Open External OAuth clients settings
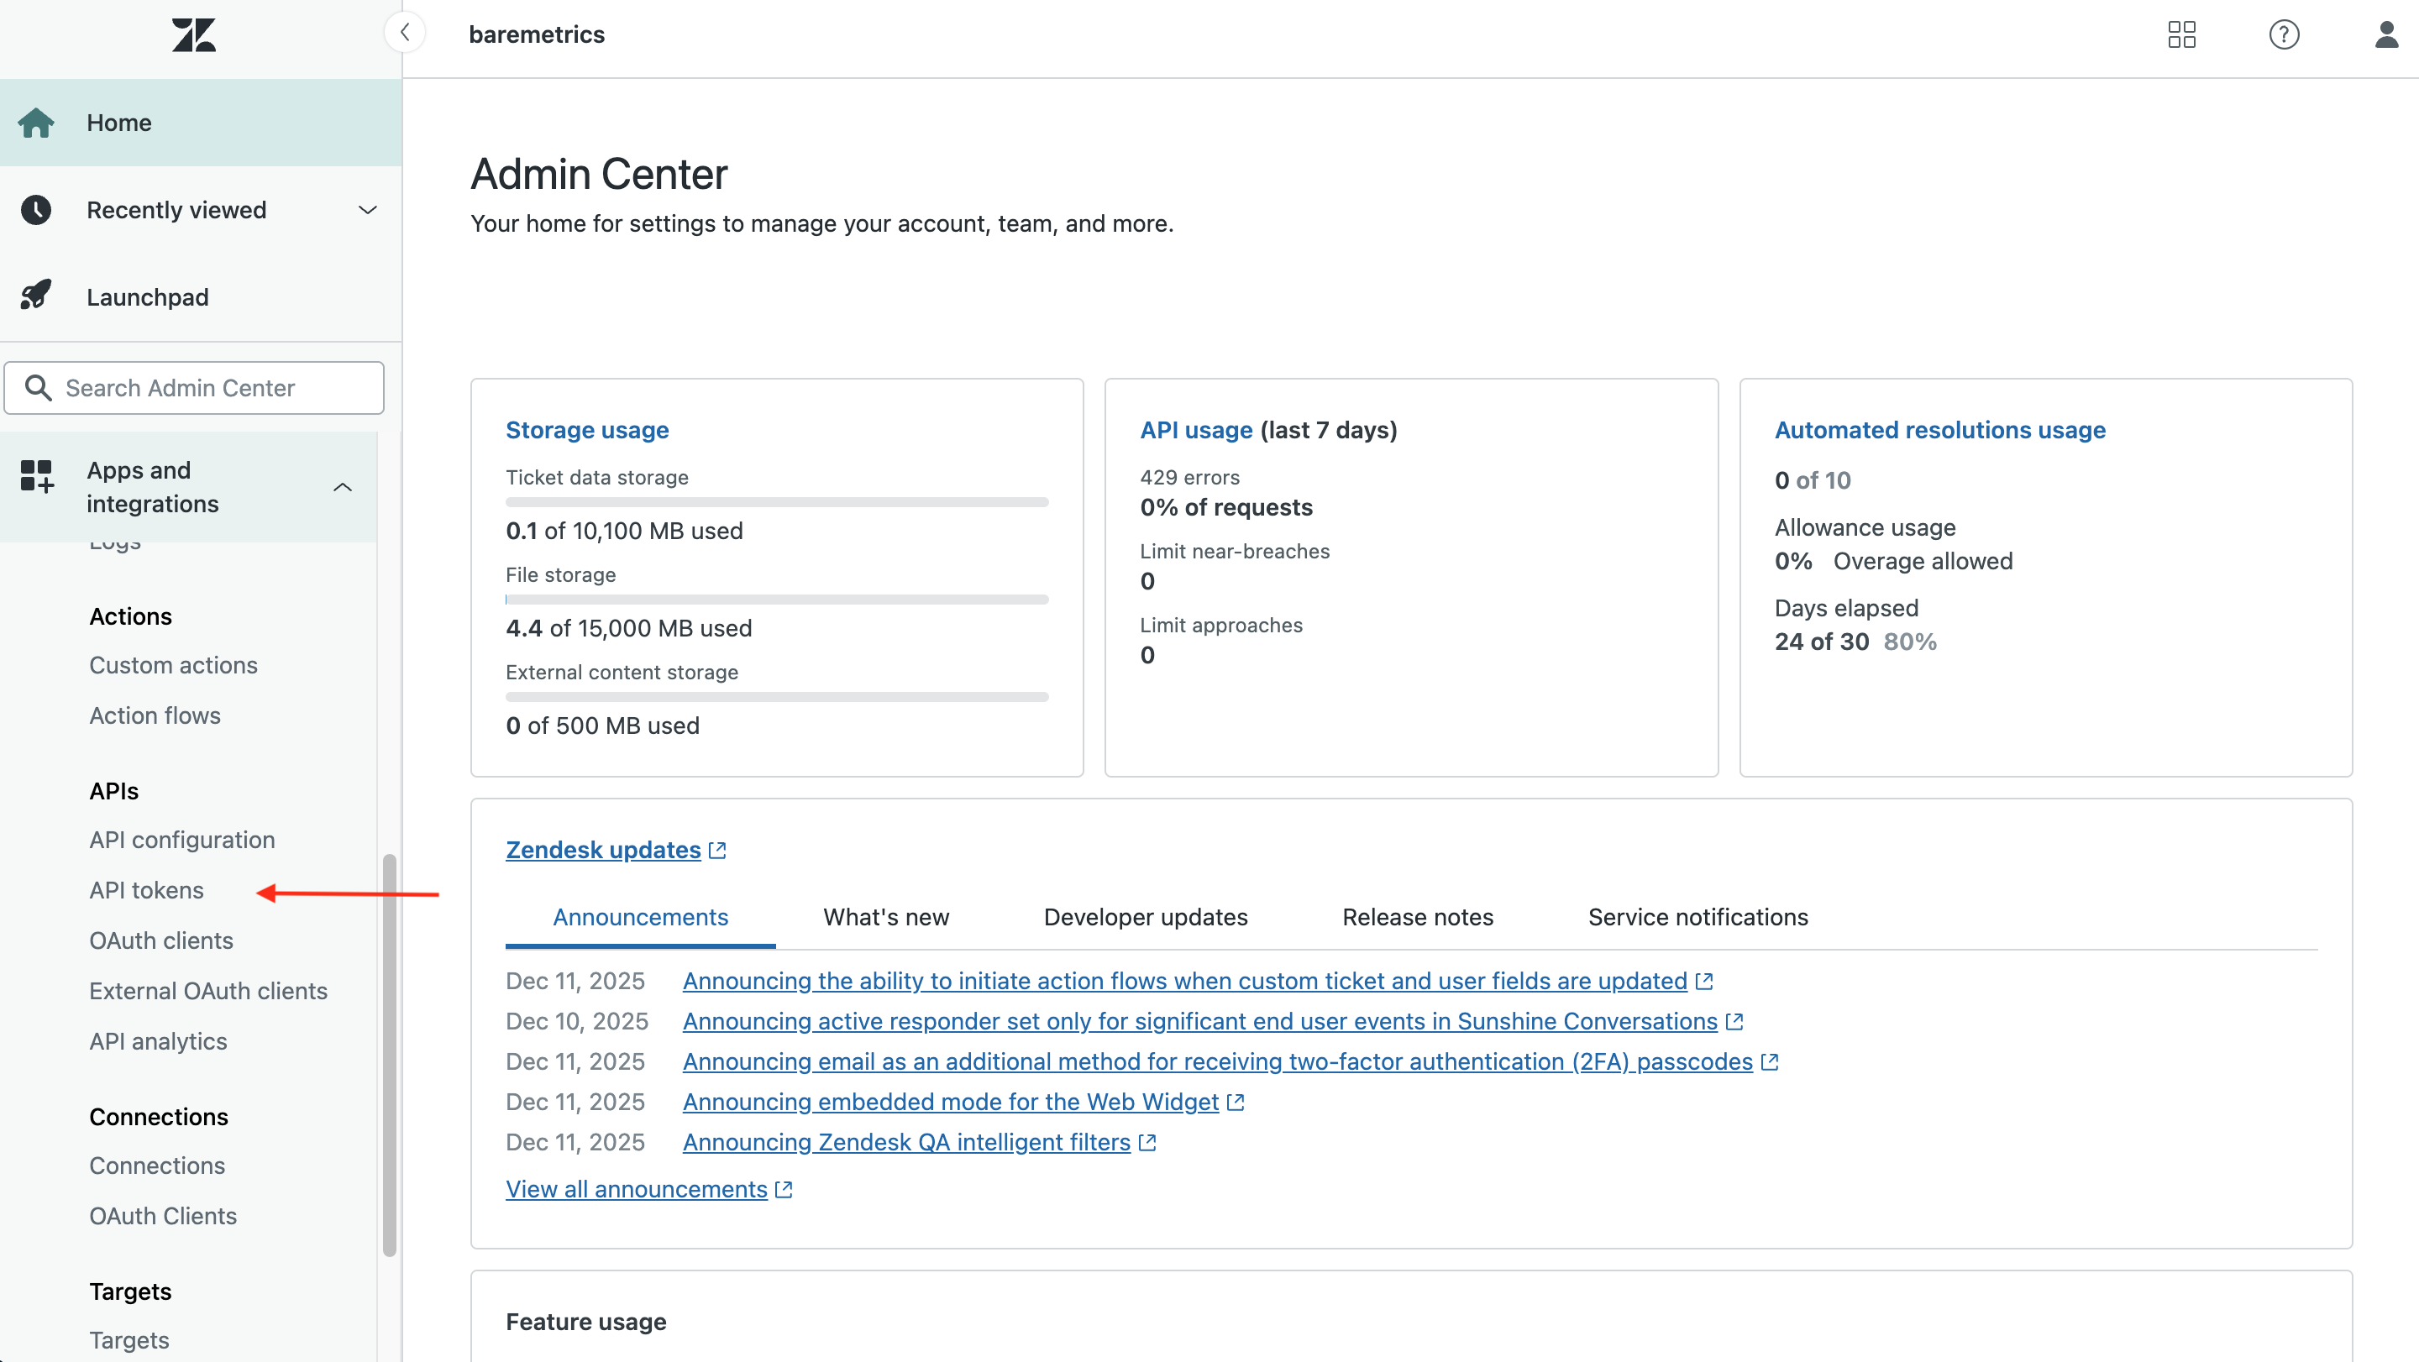The height and width of the screenshot is (1362, 2419). (x=207, y=990)
